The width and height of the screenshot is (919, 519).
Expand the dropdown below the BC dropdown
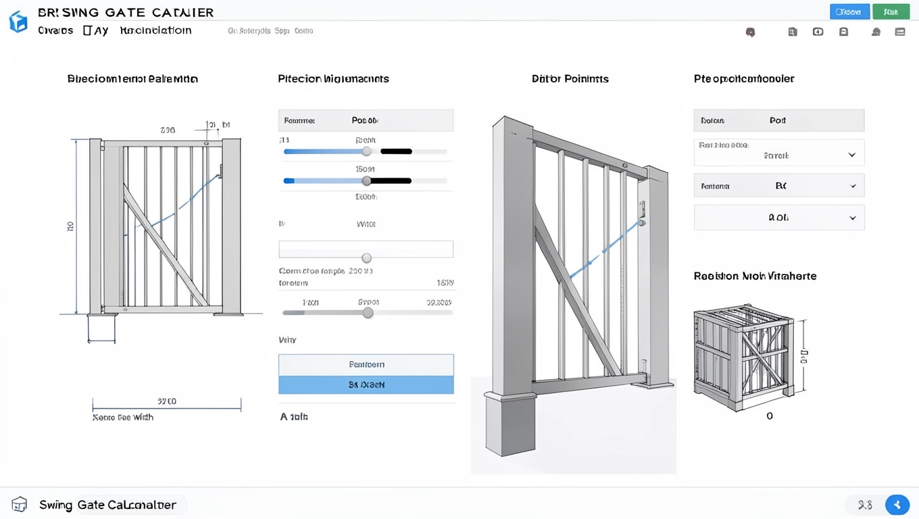pyautogui.click(x=779, y=218)
